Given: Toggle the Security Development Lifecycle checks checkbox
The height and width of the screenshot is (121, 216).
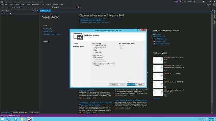Looking at the screenshot, I should [x=94, y=64].
